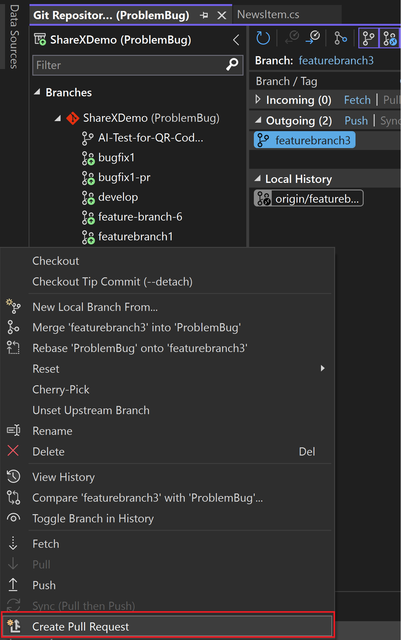
Task: Click into the Filter text field
Action: pyautogui.click(x=129, y=65)
